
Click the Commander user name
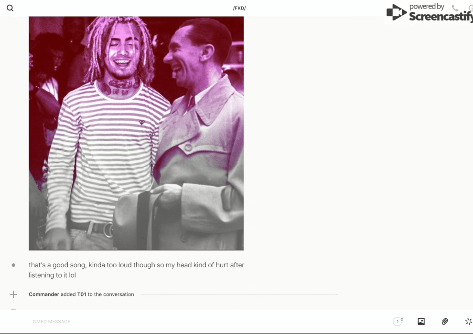point(44,294)
